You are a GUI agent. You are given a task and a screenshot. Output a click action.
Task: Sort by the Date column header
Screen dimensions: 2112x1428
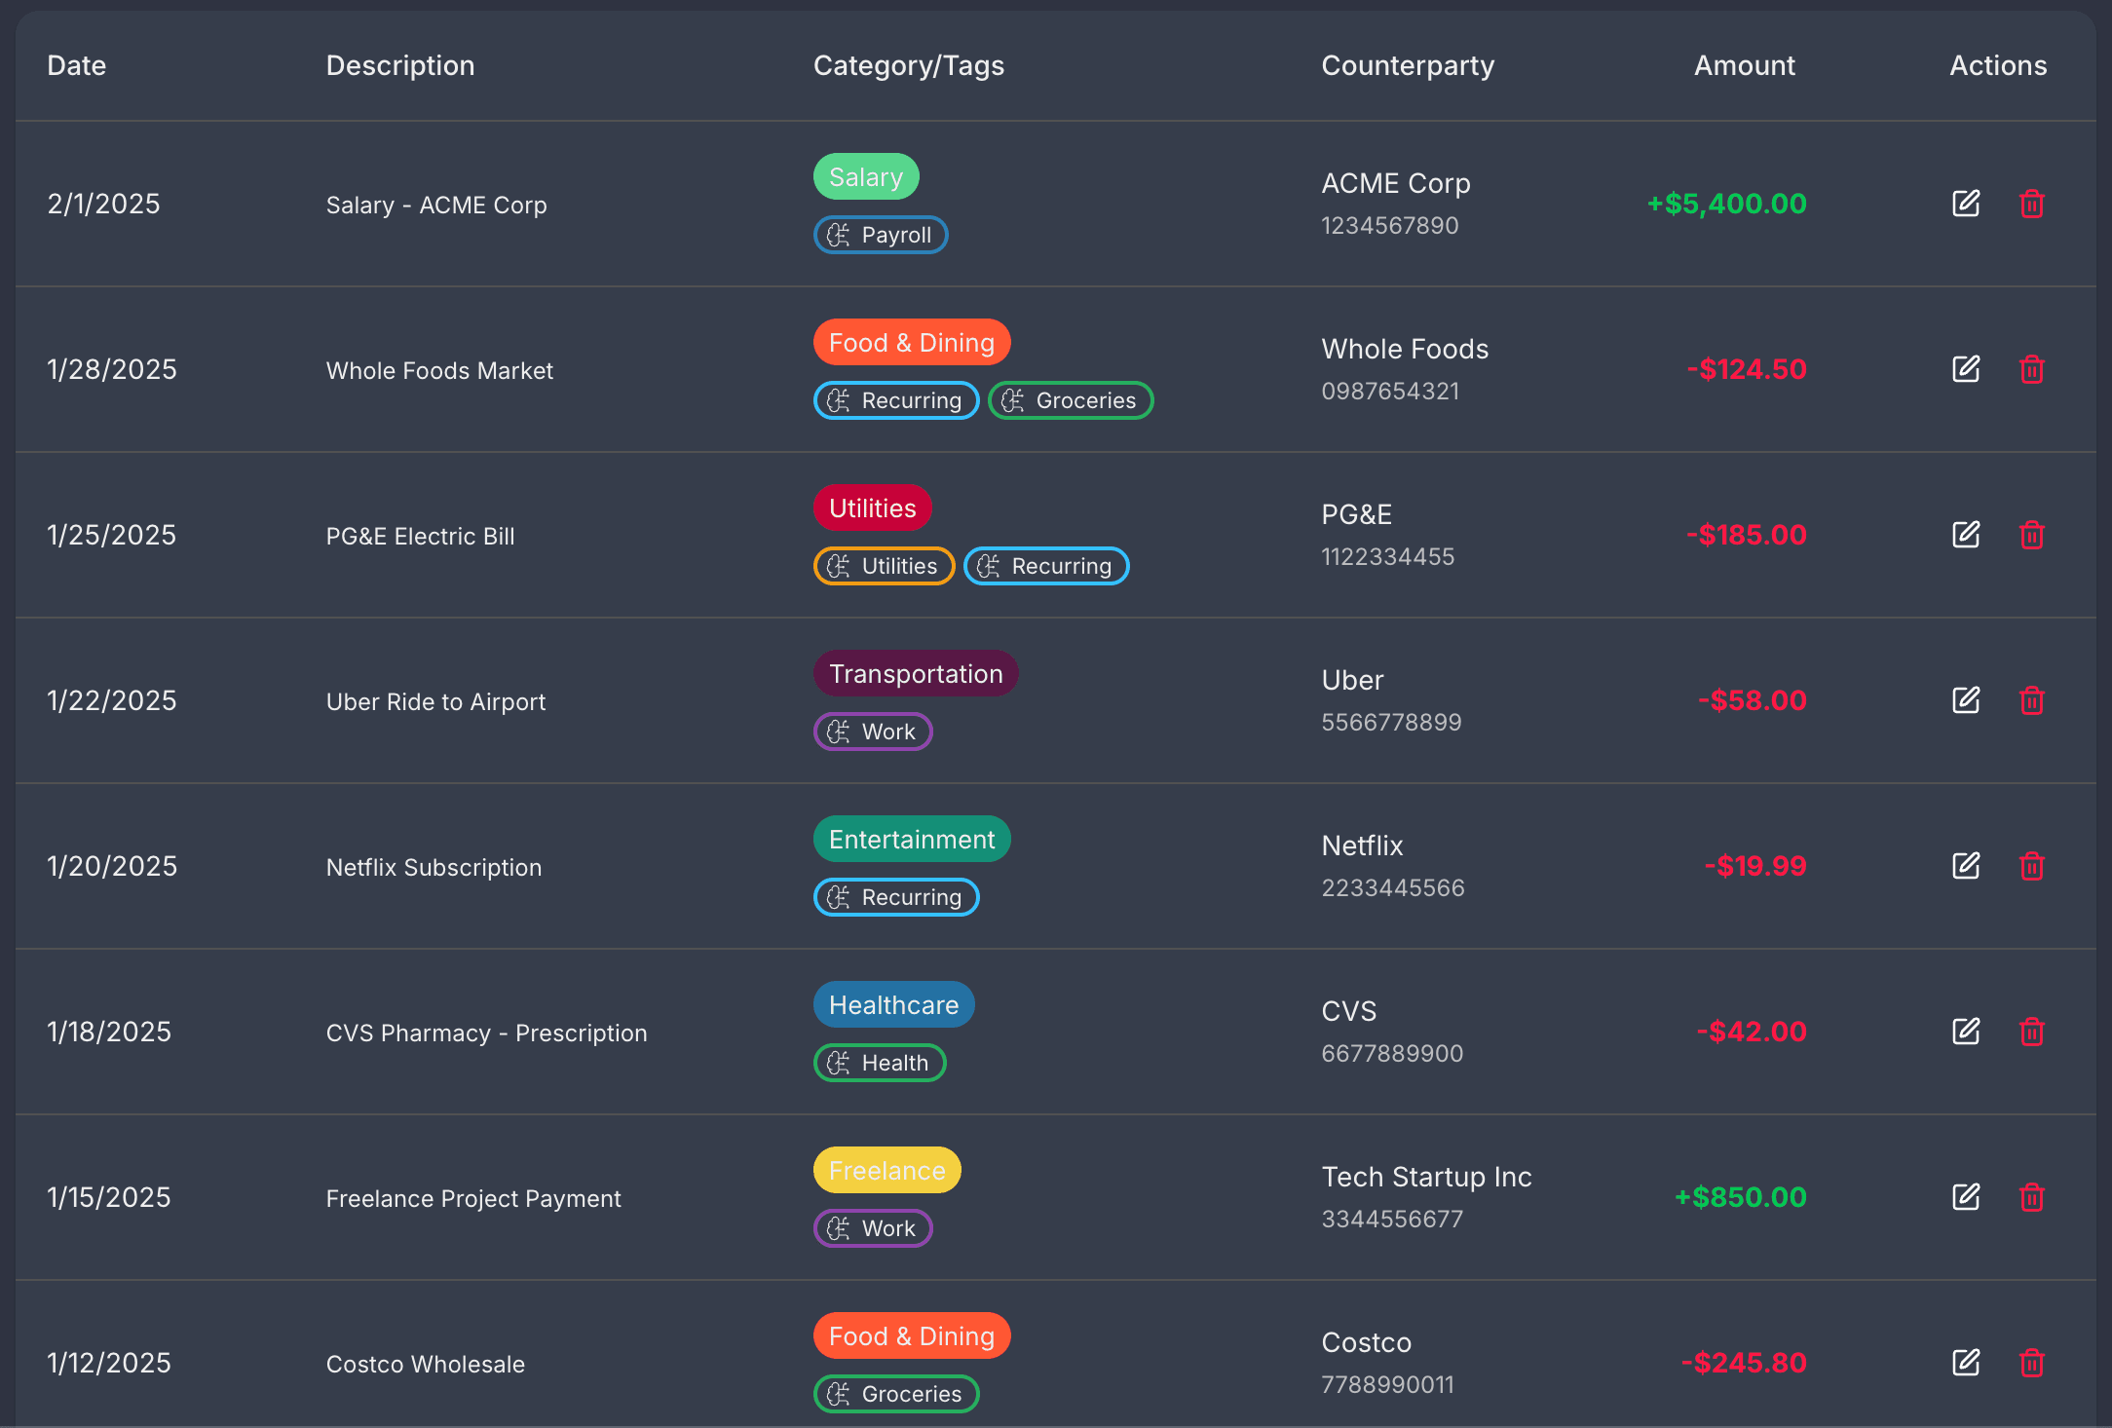click(76, 65)
